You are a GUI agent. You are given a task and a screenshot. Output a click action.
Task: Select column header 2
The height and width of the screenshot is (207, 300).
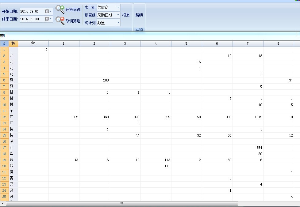94,43
